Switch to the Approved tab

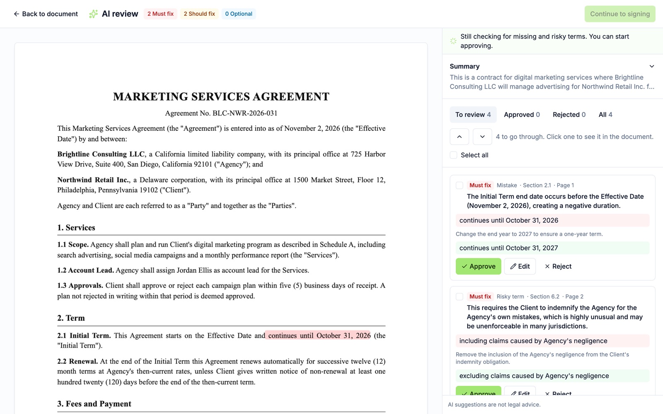pyautogui.click(x=522, y=115)
